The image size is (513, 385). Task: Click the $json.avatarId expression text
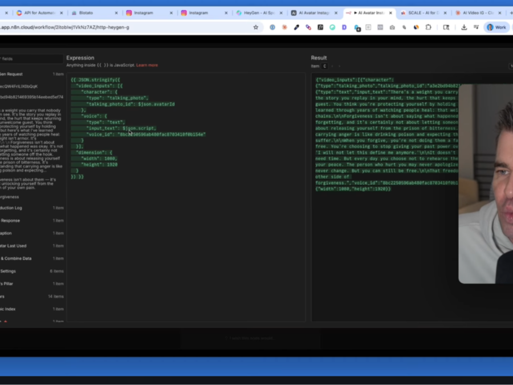pos(156,104)
